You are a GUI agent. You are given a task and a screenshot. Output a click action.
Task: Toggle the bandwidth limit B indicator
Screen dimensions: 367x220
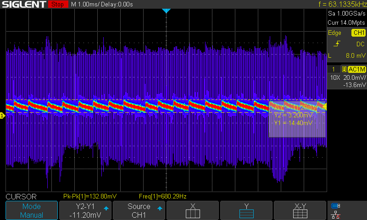click(x=343, y=69)
